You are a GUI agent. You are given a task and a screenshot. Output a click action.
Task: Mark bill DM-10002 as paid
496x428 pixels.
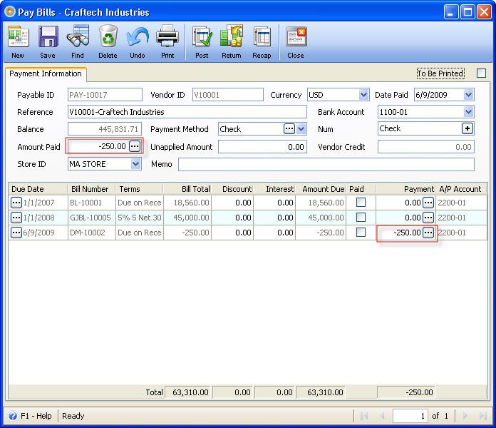[x=361, y=233]
